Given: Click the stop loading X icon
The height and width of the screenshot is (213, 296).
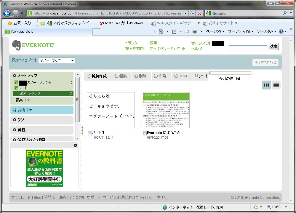Looking at the screenshot, I should pos(199,13).
